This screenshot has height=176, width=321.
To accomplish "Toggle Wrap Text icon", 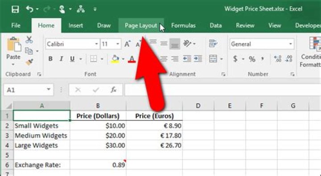I will 213,44.
